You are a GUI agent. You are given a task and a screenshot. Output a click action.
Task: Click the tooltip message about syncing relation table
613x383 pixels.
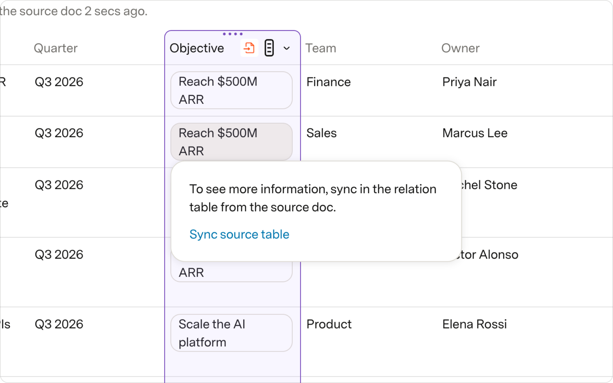coord(313,198)
